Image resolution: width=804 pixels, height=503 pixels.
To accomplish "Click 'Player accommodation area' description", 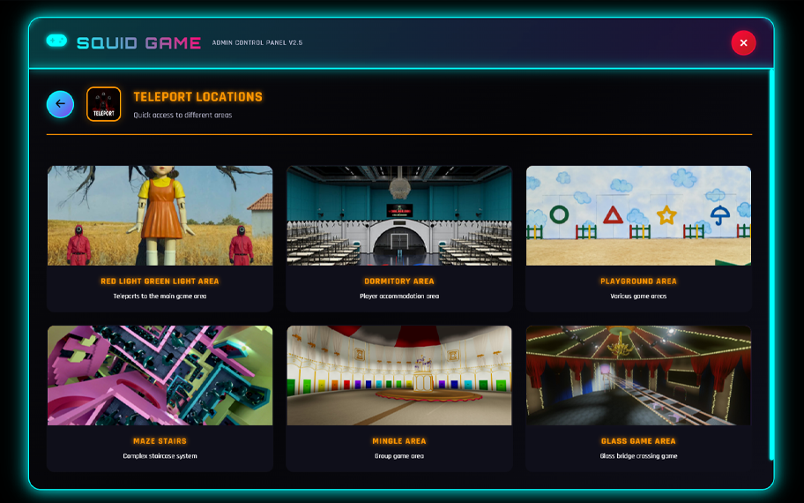I will [399, 297].
